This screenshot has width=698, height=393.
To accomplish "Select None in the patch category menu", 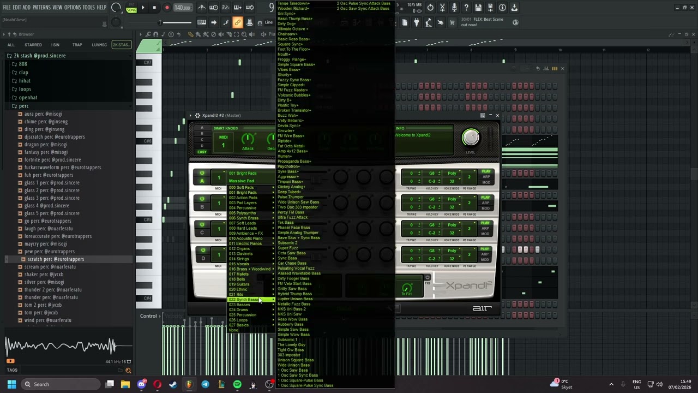I will coord(233,330).
